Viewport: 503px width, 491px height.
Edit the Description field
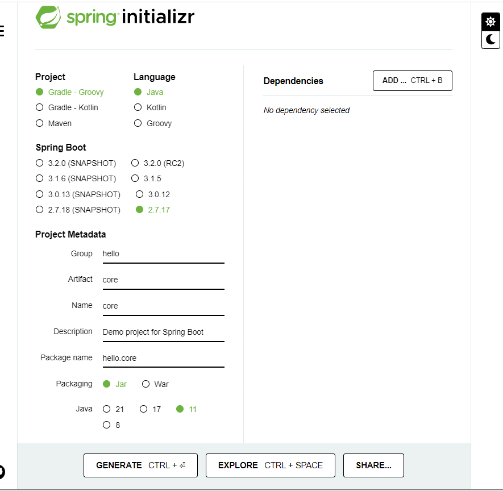pos(163,332)
